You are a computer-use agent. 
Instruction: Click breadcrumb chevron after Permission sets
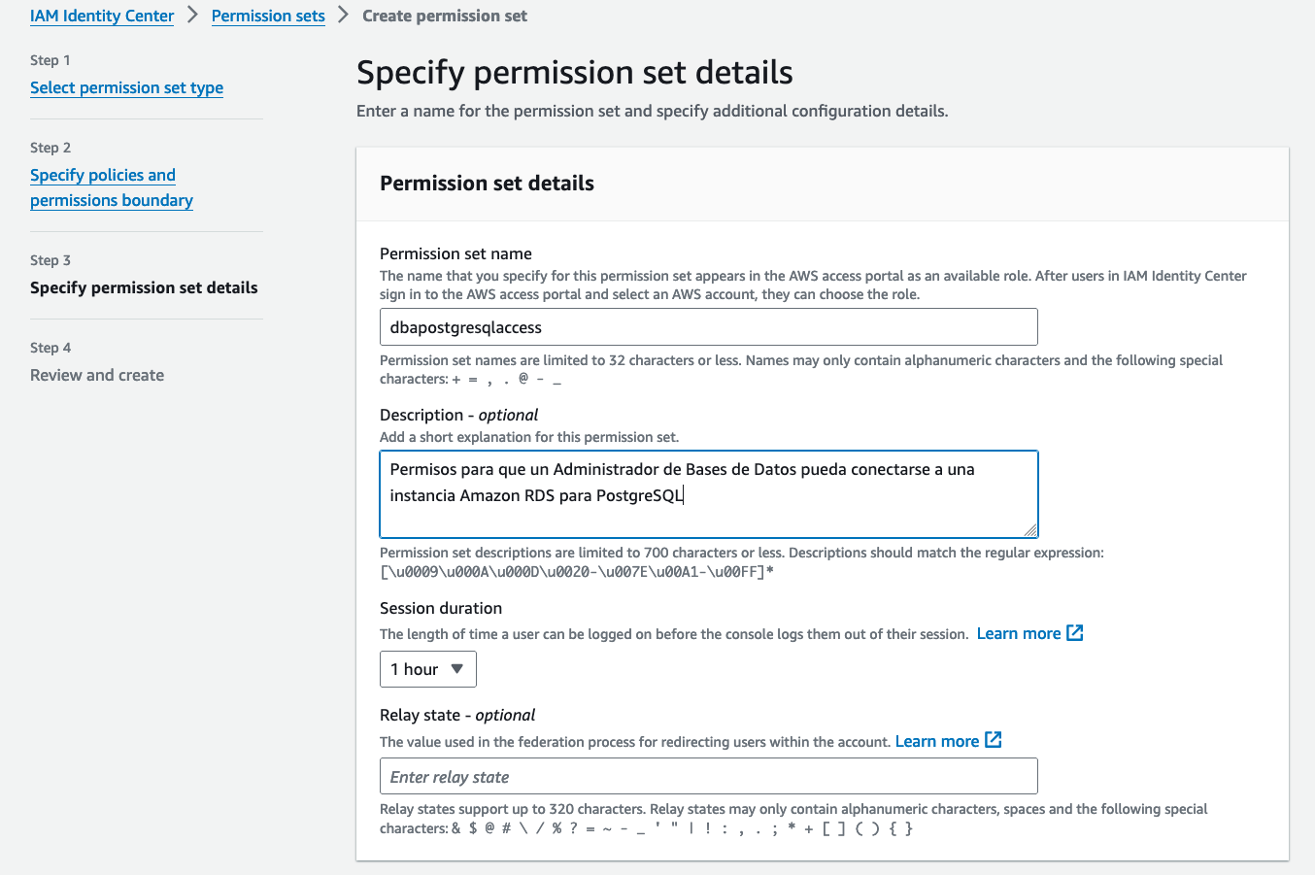coord(344,16)
